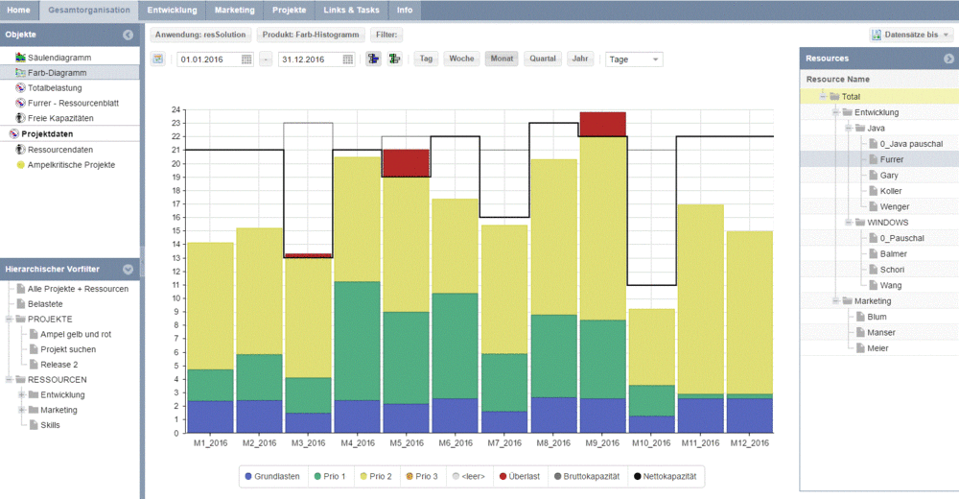Set time scale to Quartal

coord(543,59)
